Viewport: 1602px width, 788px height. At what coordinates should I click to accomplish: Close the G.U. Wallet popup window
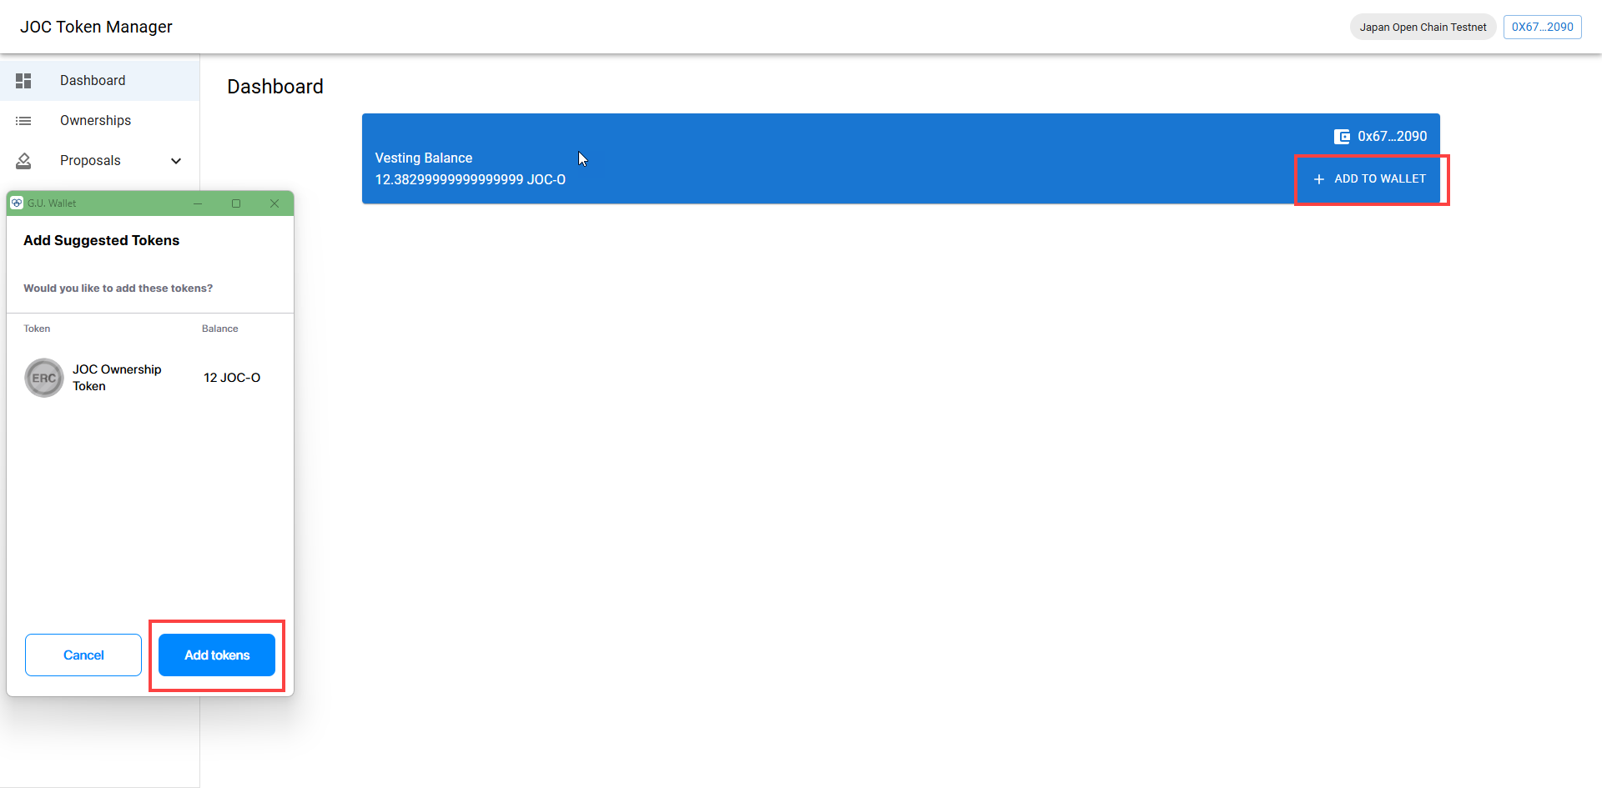tap(275, 203)
